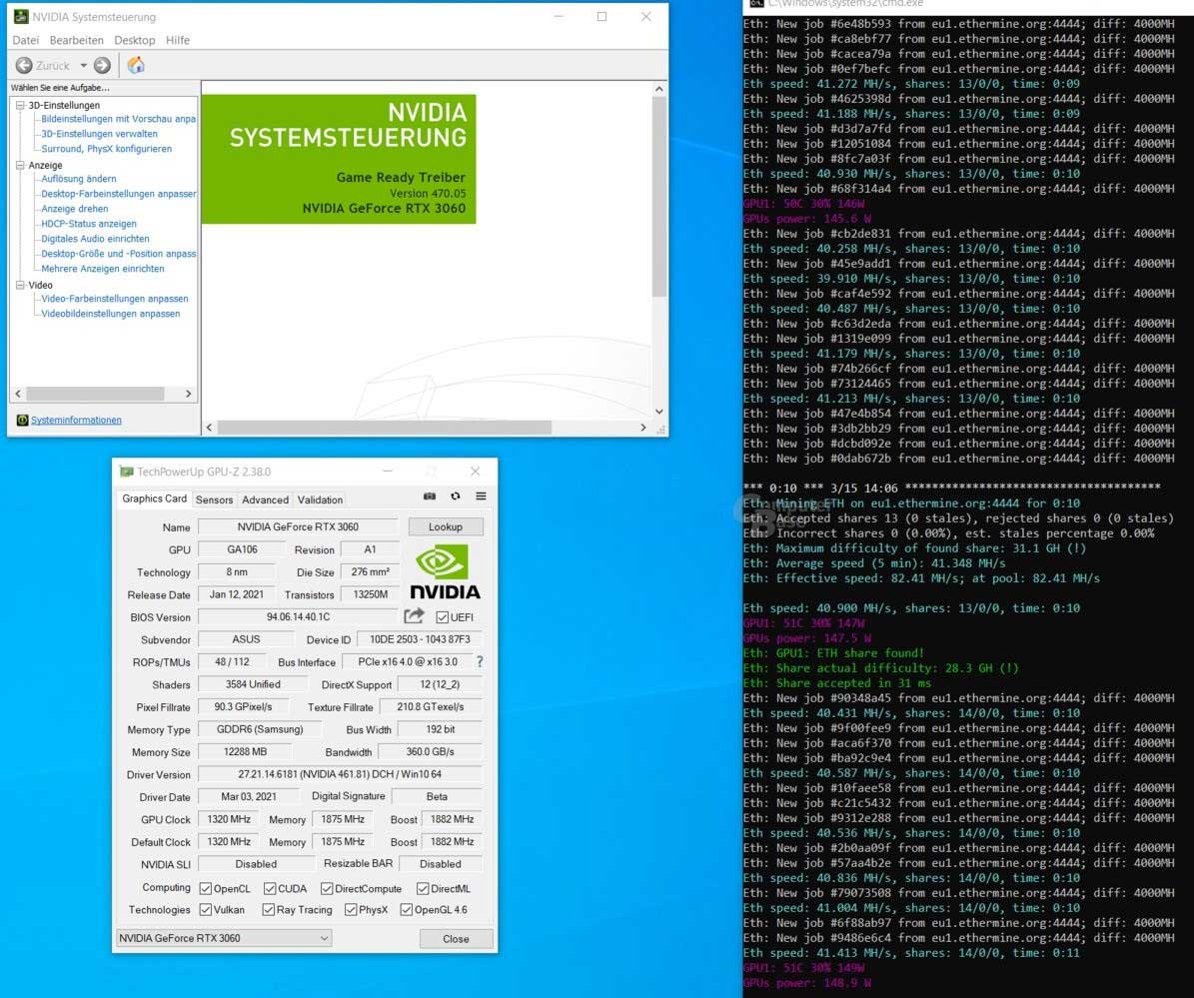Open 3D-Einstellungen verwalten
The height and width of the screenshot is (998, 1194).
pos(100,134)
